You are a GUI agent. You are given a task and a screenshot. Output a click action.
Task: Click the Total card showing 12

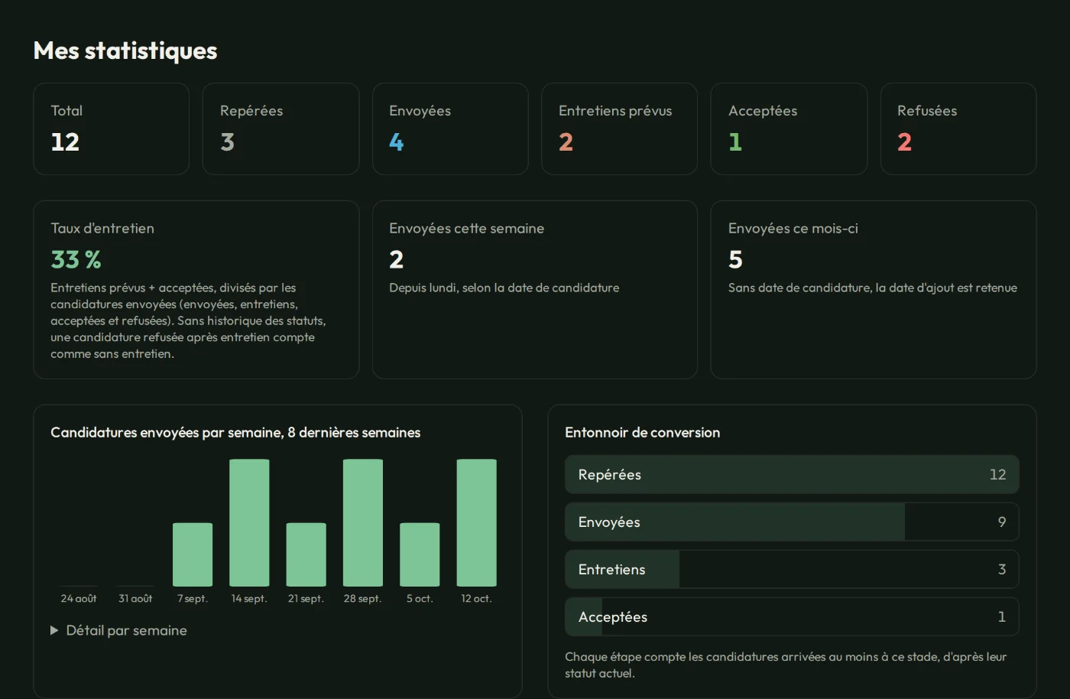tap(112, 128)
